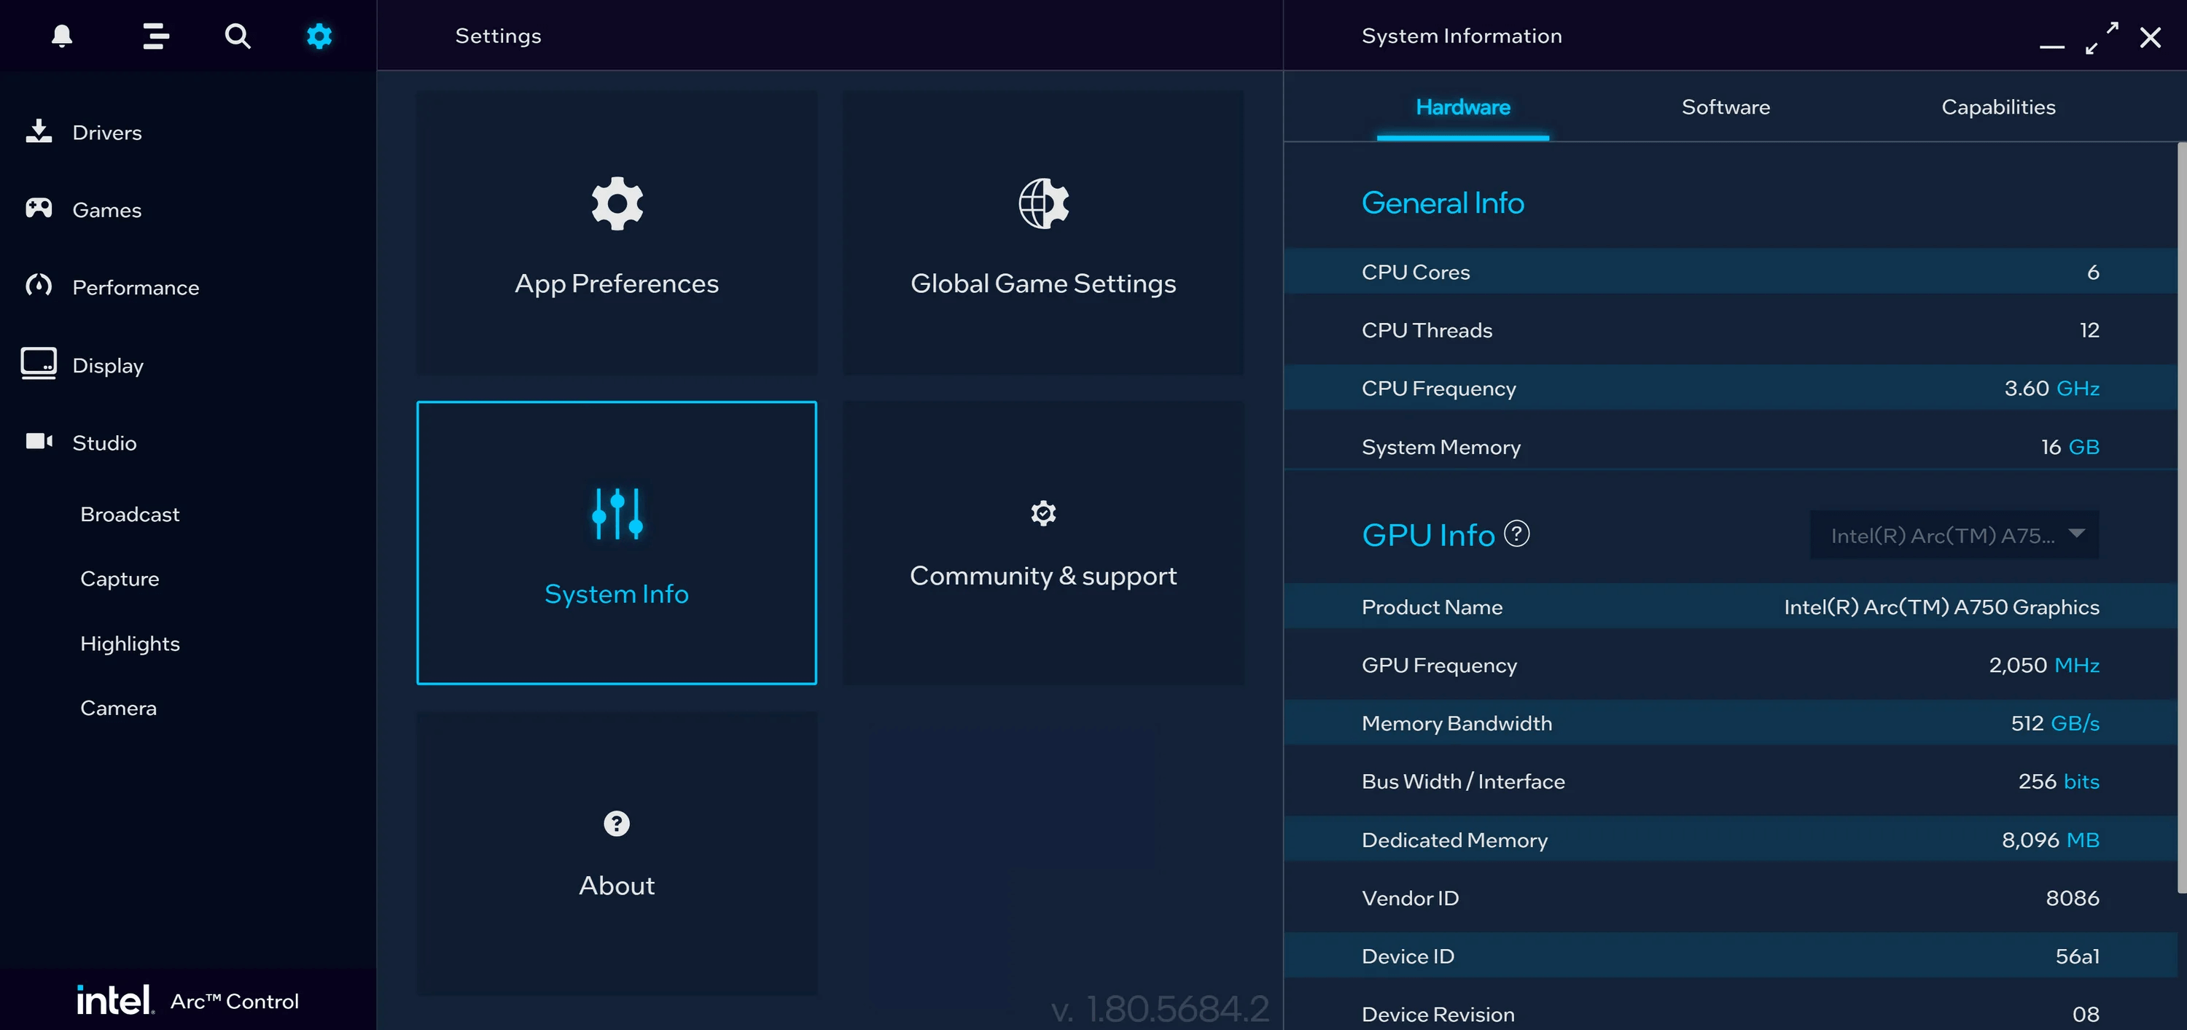Open Broadcast under Studio
Screen dimensions: 2187x1030
pyautogui.click(x=130, y=514)
